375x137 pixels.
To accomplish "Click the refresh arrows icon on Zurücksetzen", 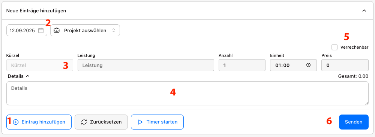I will point(84,122).
